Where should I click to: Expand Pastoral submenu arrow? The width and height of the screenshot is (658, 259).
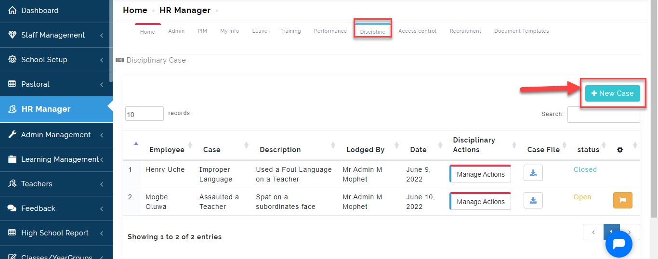point(102,84)
